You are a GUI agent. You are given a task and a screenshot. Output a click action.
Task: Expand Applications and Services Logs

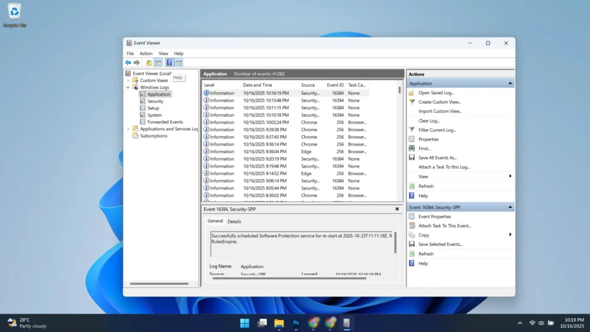(x=128, y=129)
